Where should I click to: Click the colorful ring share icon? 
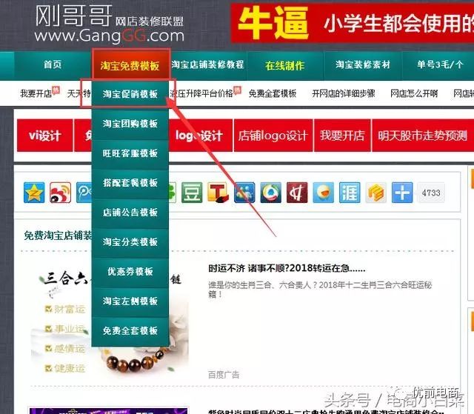click(271, 193)
